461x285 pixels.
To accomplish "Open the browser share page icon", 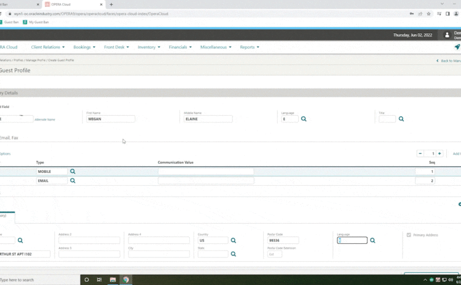I will click(420, 13).
